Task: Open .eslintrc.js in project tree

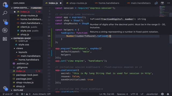Action: point(26,63)
